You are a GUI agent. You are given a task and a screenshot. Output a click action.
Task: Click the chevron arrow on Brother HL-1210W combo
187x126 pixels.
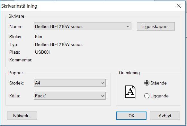(x=128, y=26)
